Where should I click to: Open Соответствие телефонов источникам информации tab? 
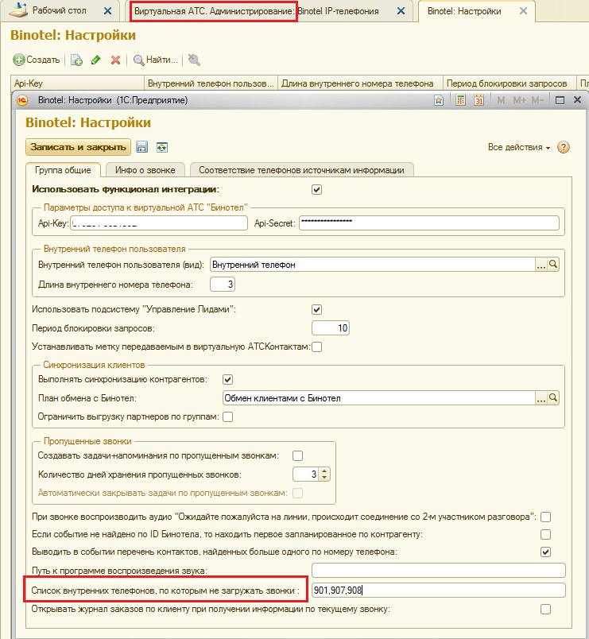click(x=301, y=170)
